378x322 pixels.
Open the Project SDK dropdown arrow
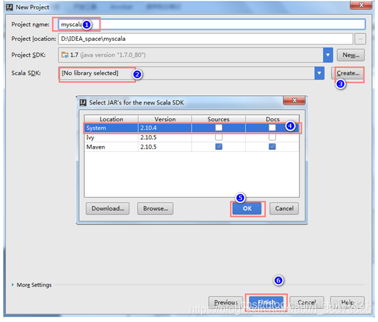(328, 55)
